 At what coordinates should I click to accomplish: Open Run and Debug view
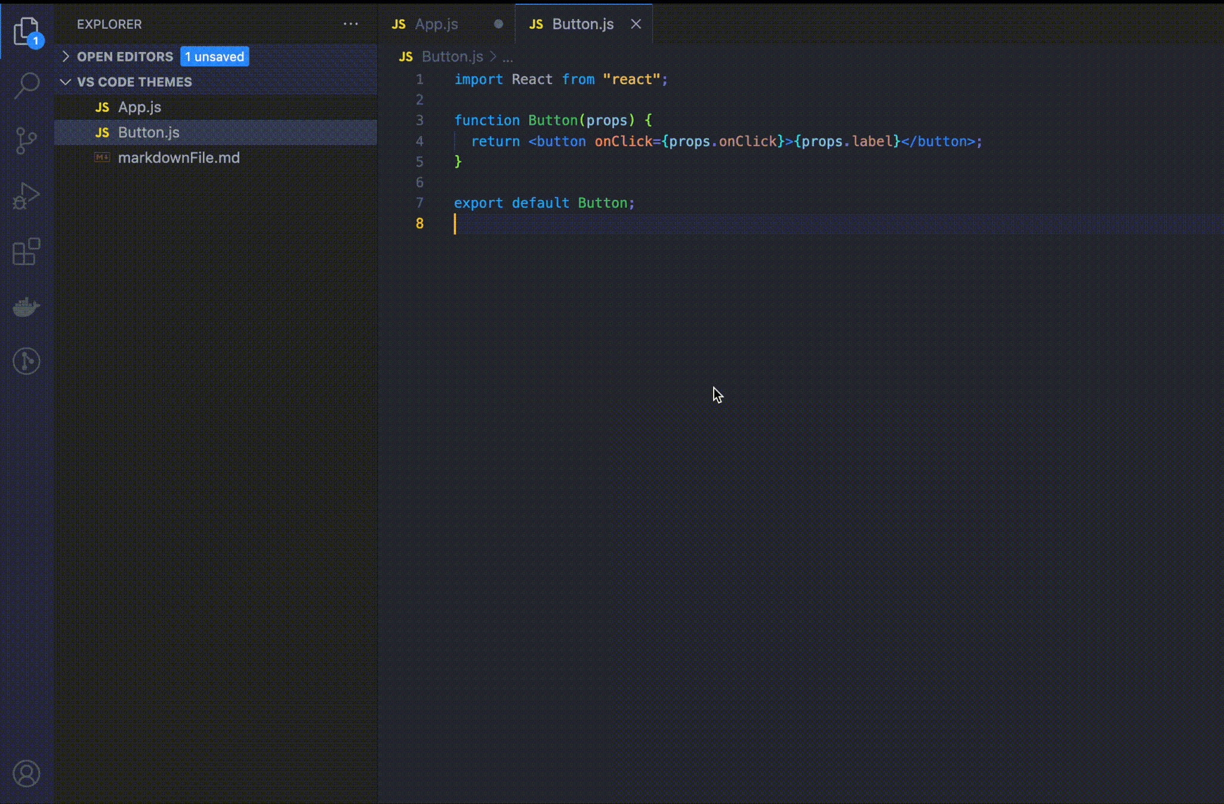point(26,196)
